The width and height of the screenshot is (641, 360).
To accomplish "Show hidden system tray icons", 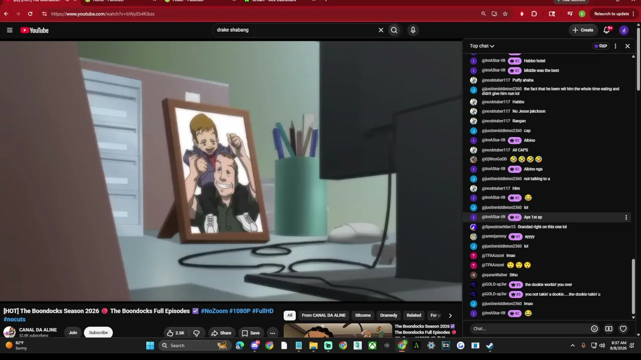I will coord(573,345).
